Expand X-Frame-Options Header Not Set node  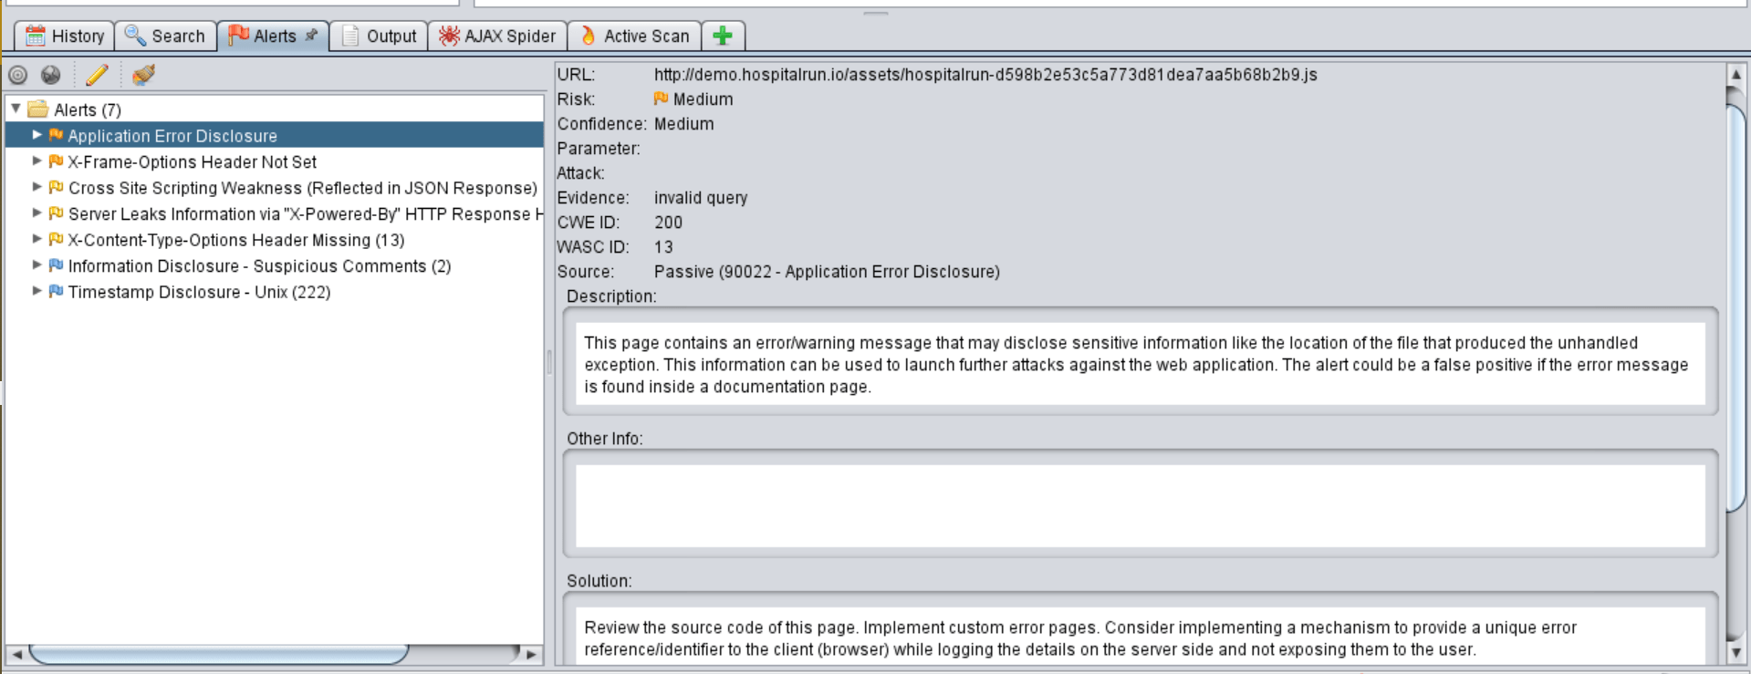tap(36, 161)
